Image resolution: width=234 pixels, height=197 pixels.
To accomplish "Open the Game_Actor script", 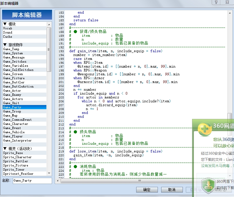I will (24, 91).
